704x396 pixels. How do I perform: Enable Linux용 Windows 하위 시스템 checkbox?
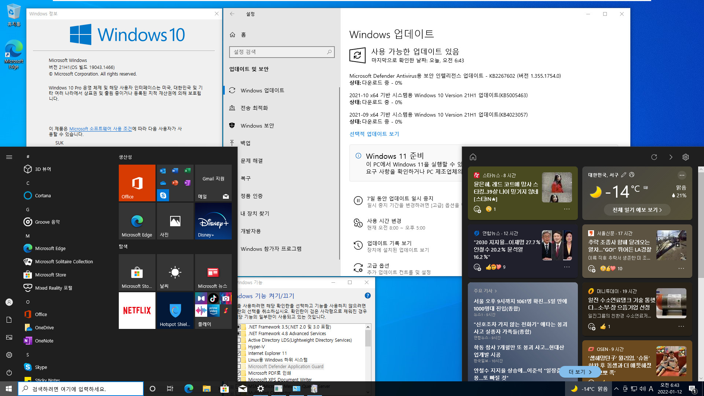pos(239,360)
